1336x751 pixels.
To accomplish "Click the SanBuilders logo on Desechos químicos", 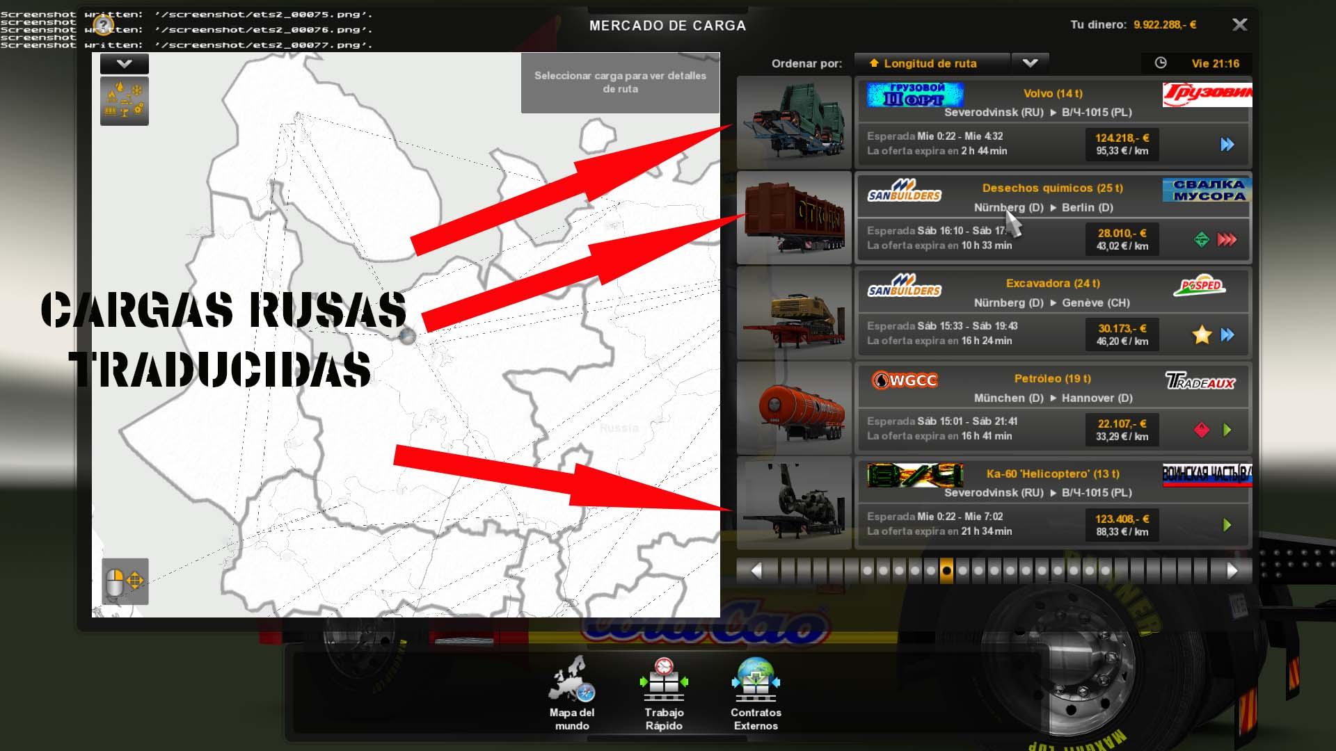I will click(904, 190).
